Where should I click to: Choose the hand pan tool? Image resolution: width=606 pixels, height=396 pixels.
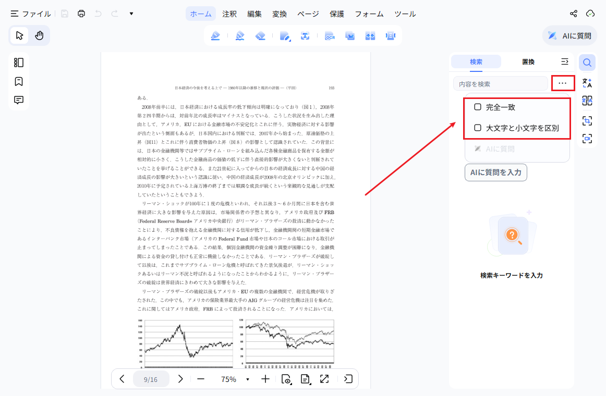point(39,35)
